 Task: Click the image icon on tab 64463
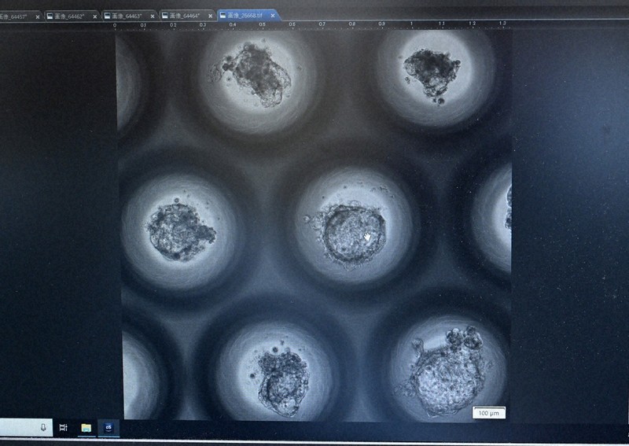[107, 16]
